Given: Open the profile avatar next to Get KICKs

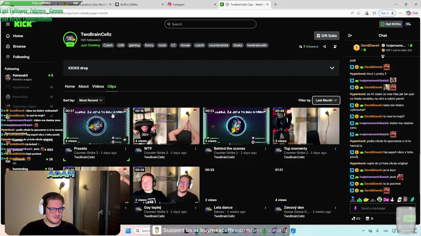Looking at the screenshot, I should pyautogui.click(x=408, y=24).
